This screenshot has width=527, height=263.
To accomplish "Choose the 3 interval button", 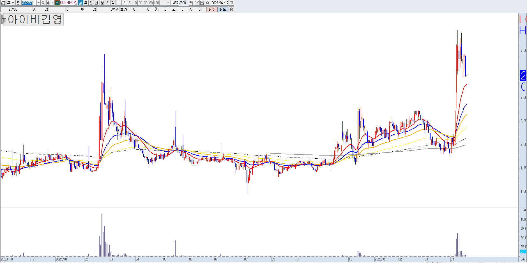I will tap(124, 3).
